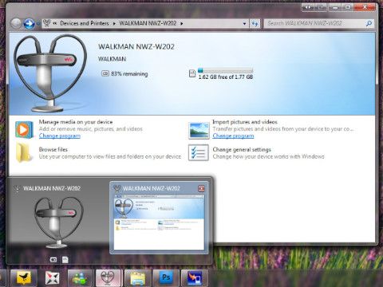The height and width of the screenshot is (287, 383).
Task: Click the storage document icon
Action: [192, 73]
